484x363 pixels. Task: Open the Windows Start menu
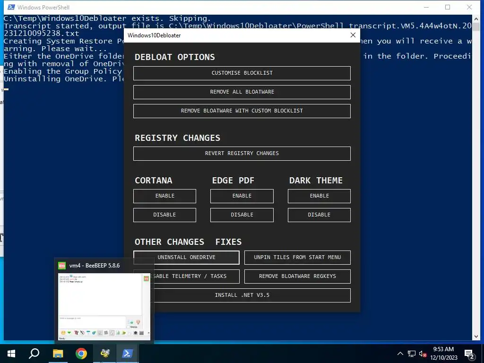point(11,354)
